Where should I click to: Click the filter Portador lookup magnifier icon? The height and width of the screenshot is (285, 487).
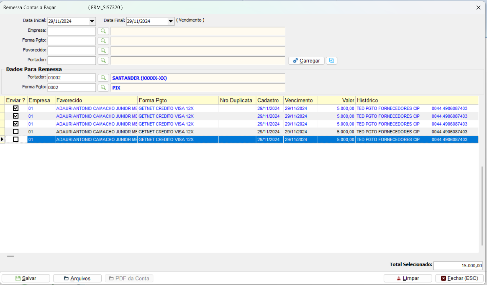point(103,61)
